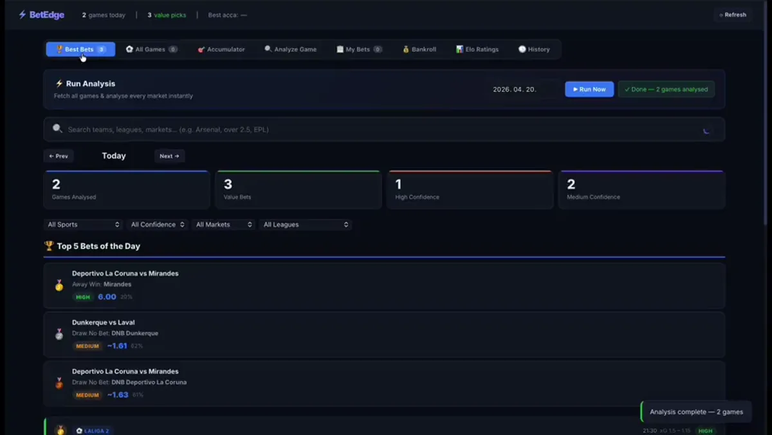Click the Games Analysed stat card
Viewport: 772px width, 435px height.
coord(127,190)
